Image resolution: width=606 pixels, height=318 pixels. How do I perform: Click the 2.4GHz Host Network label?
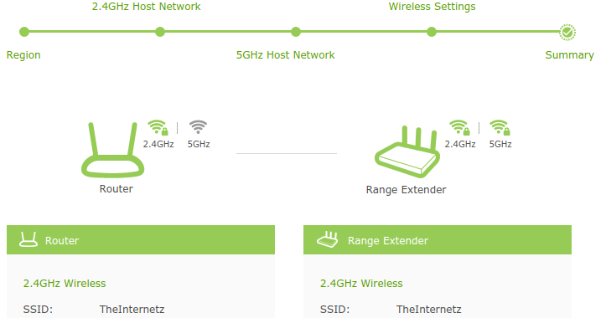146,7
